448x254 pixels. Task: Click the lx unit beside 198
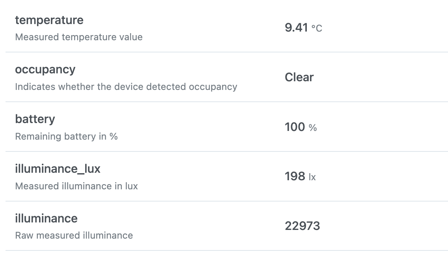(x=312, y=177)
